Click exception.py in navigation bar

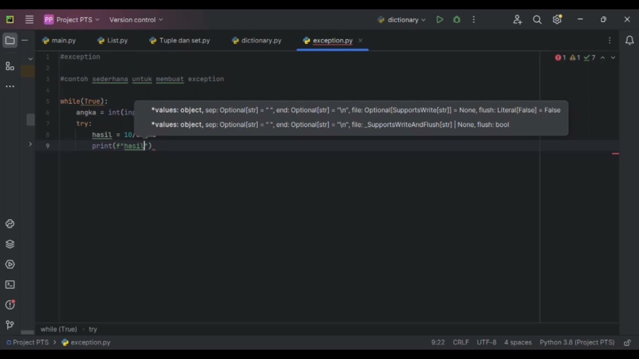(x=86, y=343)
